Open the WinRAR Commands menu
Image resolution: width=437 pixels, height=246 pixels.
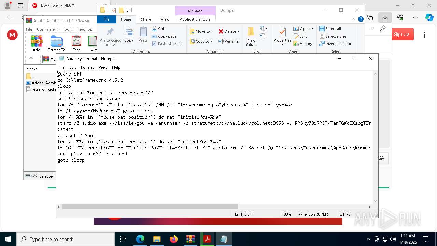[47, 29]
